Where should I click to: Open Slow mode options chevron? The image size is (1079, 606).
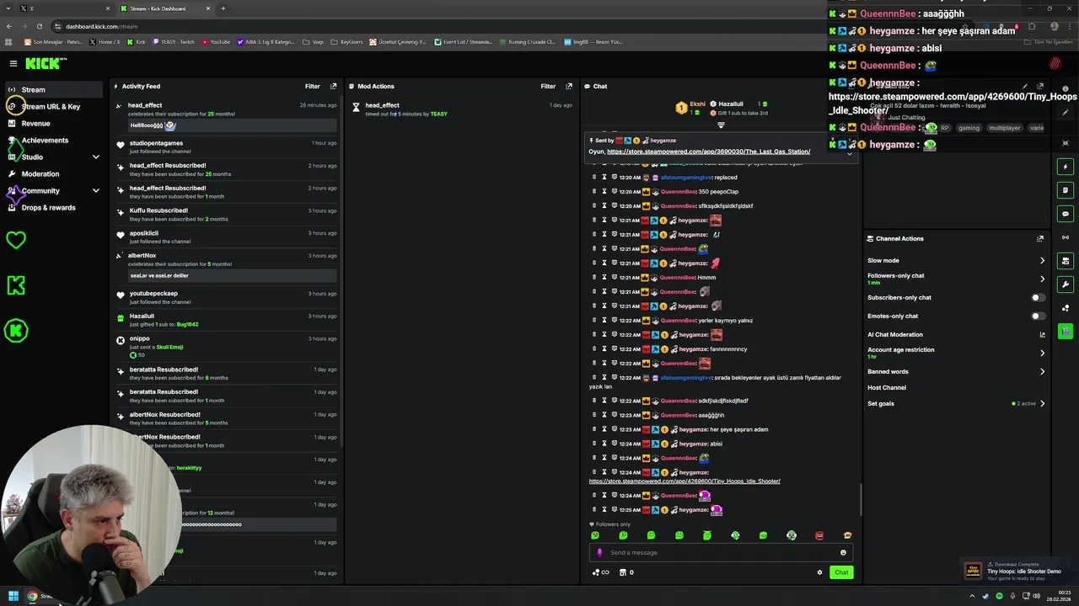[1042, 261]
